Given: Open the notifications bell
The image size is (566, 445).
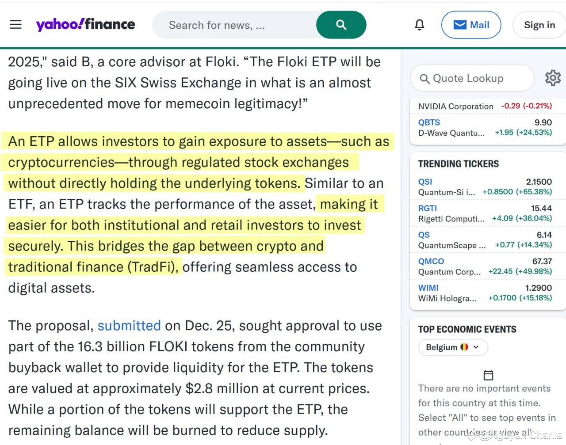Looking at the screenshot, I should pos(420,25).
